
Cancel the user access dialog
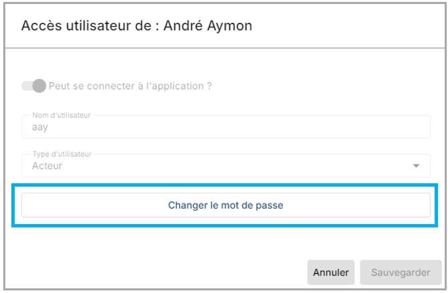tap(331, 272)
